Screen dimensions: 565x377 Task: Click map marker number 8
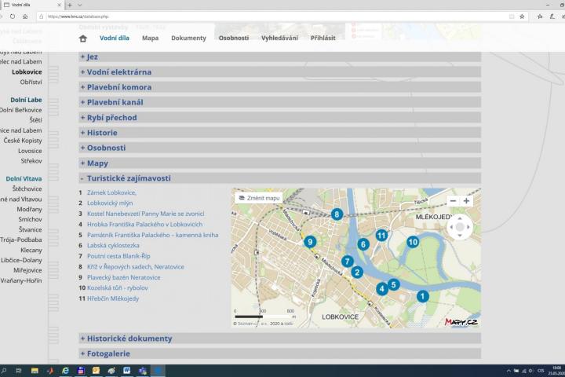[337, 214]
